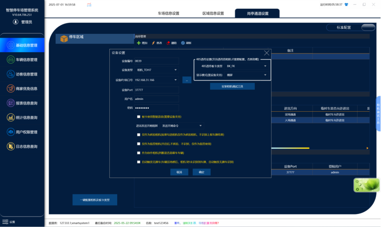Open 设置 at the sidebar bottom
The height and width of the screenshot is (227, 381).
coord(9,222)
